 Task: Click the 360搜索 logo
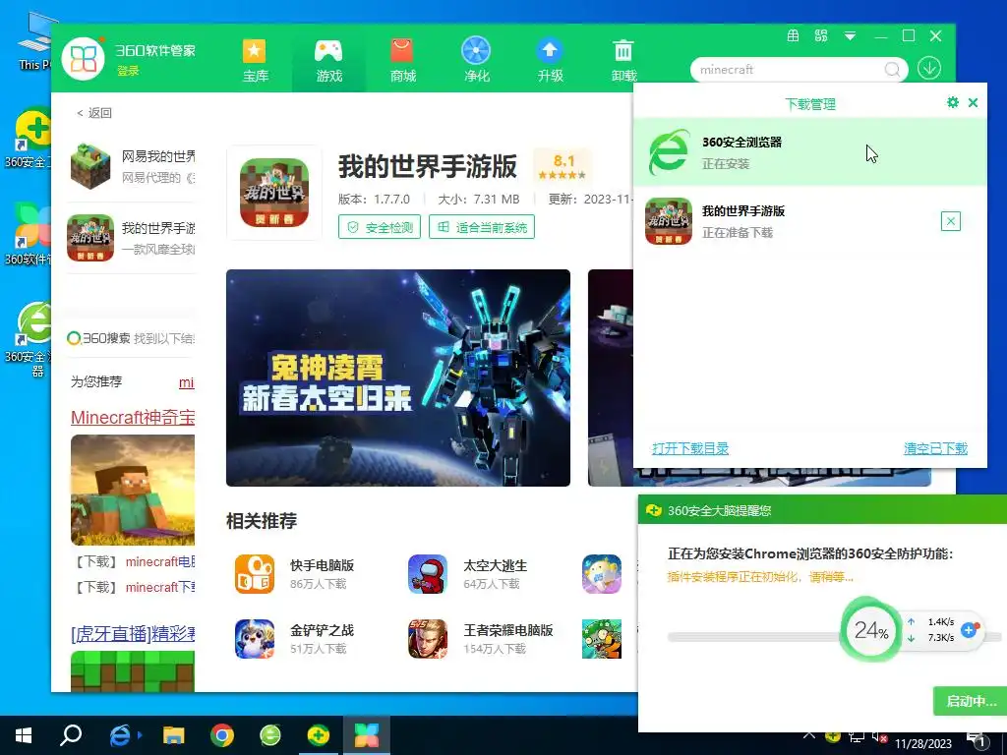[x=98, y=338]
